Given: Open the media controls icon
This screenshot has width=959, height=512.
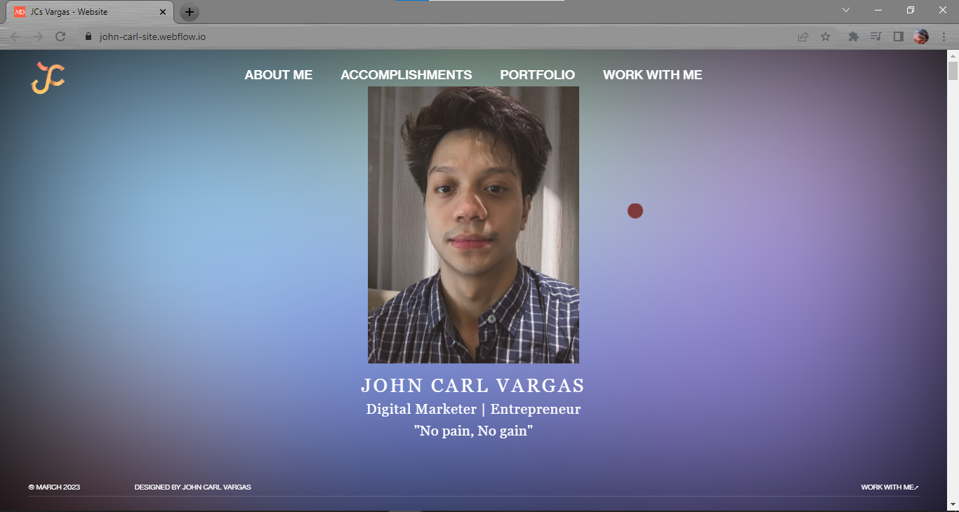Looking at the screenshot, I should click(x=875, y=36).
